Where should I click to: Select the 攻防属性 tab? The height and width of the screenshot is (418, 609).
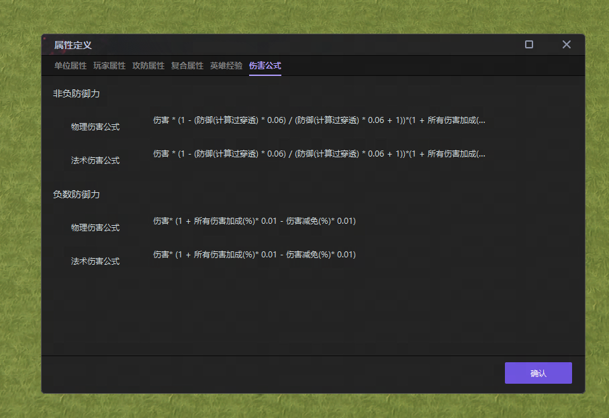pos(148,67)
